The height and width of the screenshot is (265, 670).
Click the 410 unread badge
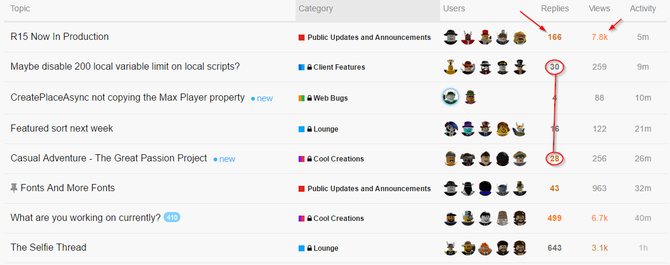pyautogui.click(x=172, y=217)
